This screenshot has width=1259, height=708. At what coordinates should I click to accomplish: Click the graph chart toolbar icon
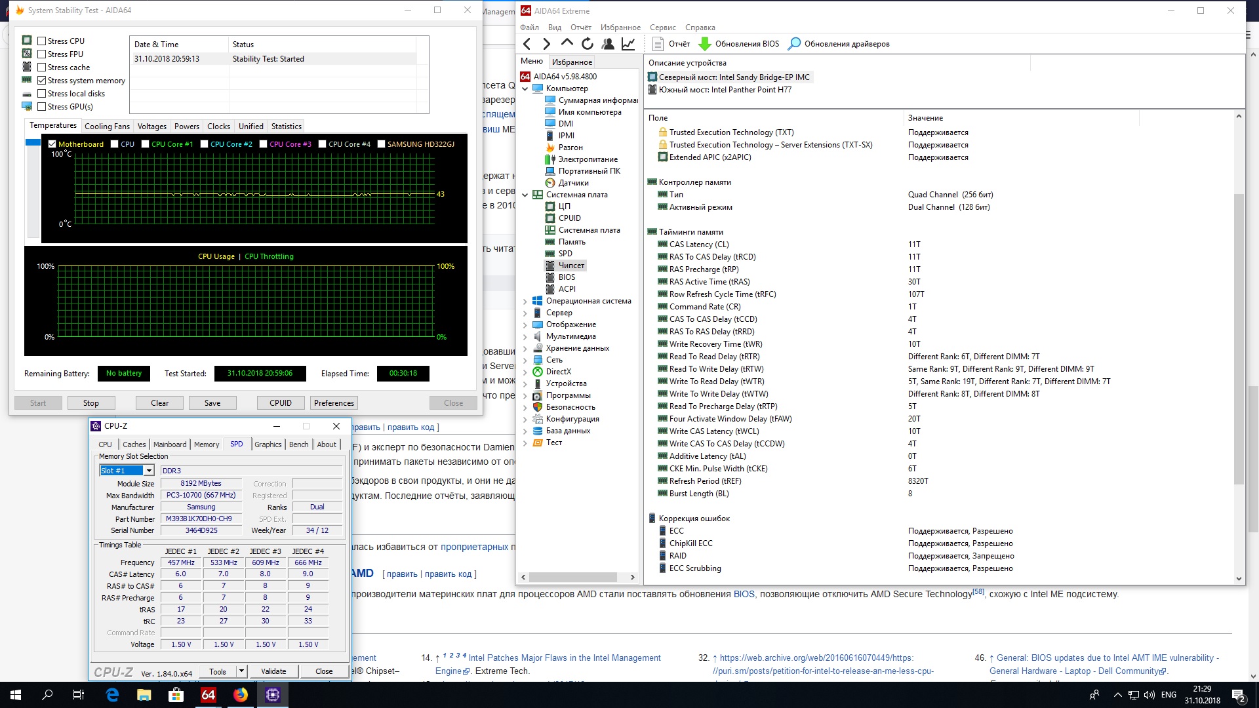point(628,44)
